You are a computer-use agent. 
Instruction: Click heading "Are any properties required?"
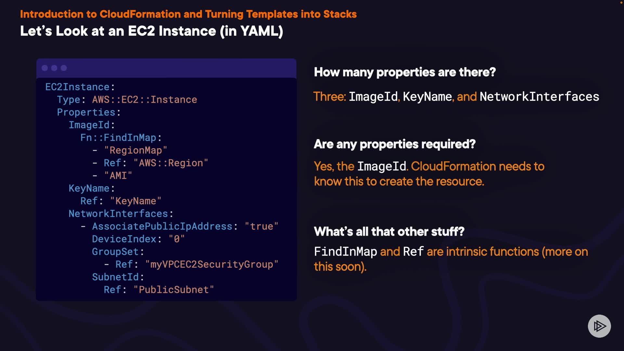point(395,144)
